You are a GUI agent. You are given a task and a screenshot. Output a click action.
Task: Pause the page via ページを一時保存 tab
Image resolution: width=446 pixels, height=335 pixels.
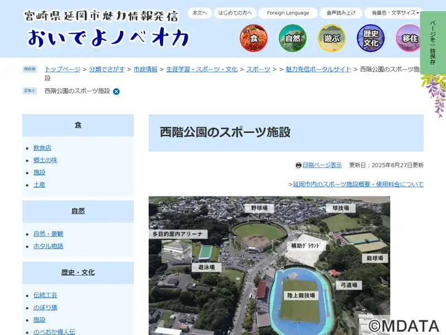433,42
